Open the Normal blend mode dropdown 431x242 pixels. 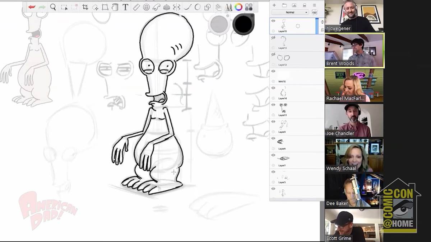pos(290,12)
